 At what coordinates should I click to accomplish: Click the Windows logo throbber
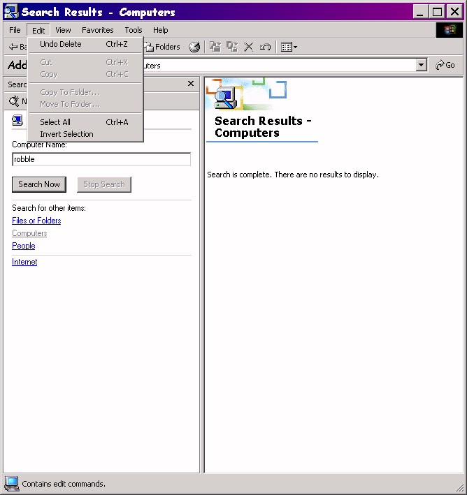(x=450, y=30)
